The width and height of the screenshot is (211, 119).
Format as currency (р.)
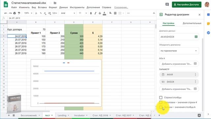click(36, 13)
